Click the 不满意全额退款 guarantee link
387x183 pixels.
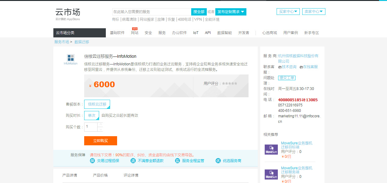click(151, 161)
